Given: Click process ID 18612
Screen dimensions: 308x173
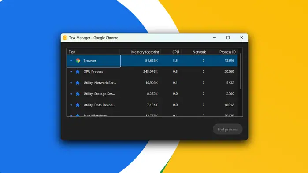Looking at the screenshot, I should pyautogui.click(x=229, y=105).
